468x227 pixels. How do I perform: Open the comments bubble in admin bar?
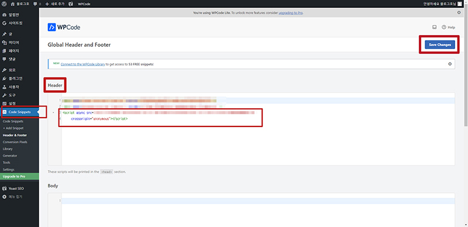pyautogui.click(x=37, y=4)
